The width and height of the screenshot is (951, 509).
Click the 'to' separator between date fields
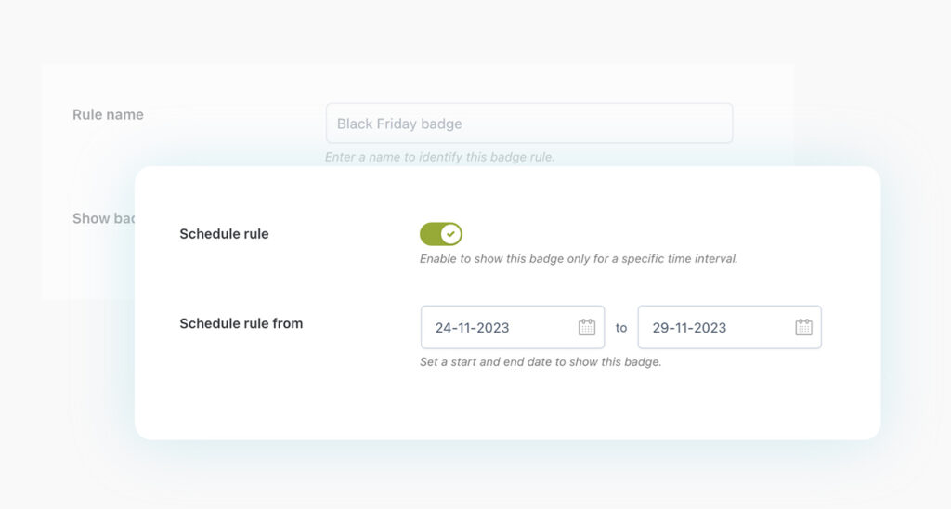(621, 328)
